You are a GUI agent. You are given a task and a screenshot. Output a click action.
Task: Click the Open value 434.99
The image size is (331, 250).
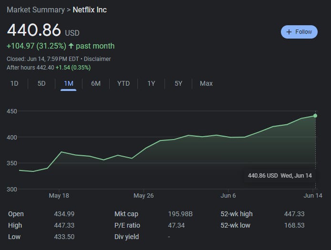tap(64, 214)
